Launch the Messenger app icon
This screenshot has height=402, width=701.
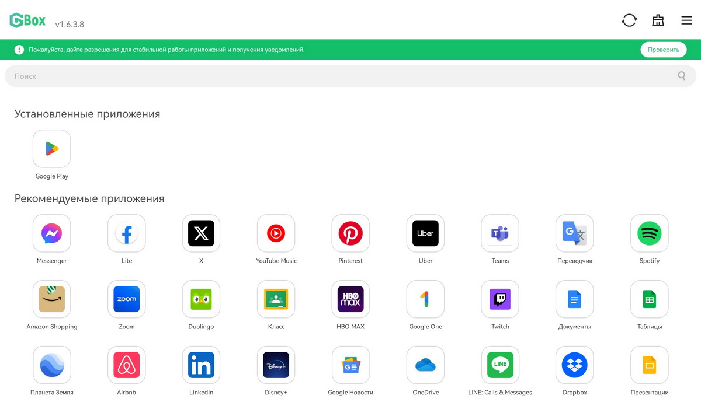point(52,233)
